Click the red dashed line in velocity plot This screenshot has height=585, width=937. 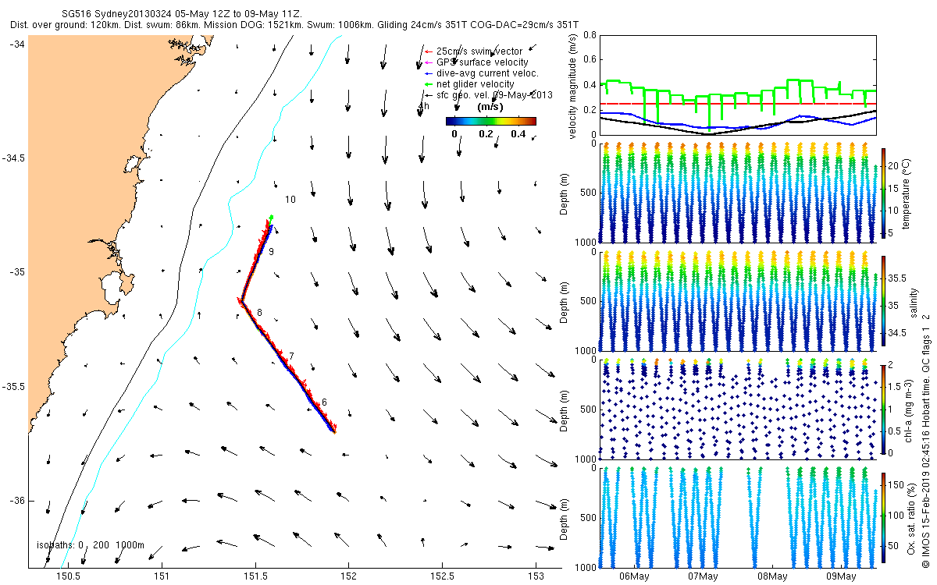pyautogui.click(x=737, y=104)
